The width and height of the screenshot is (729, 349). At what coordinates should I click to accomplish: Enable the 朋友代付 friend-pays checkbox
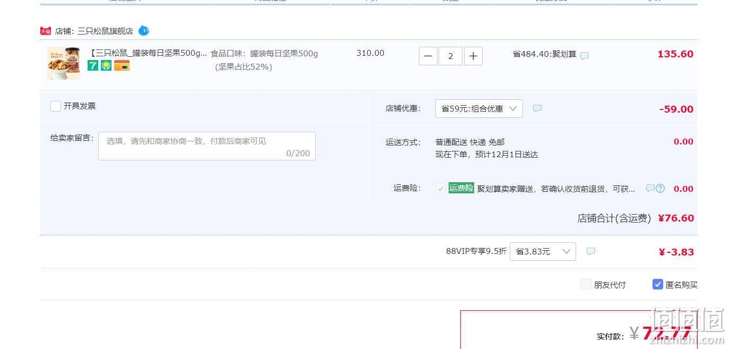[x=586, y=284]
